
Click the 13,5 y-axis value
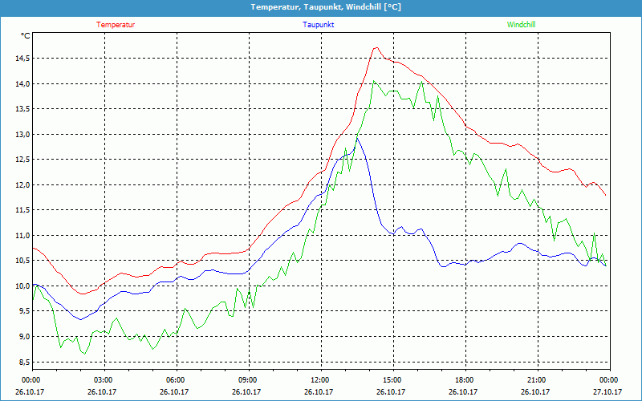(22, 109)
